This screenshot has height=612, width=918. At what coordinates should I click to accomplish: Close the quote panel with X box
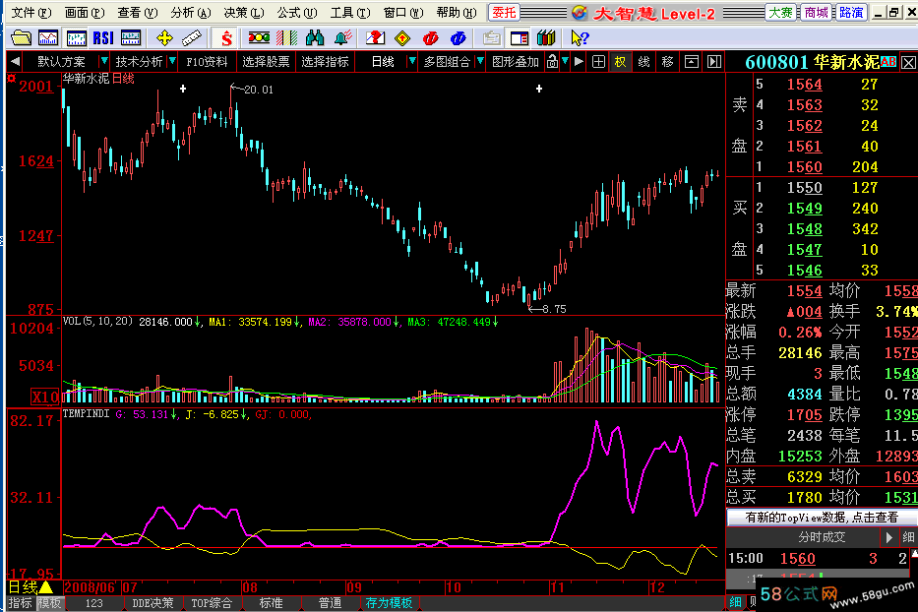point(908,62)
